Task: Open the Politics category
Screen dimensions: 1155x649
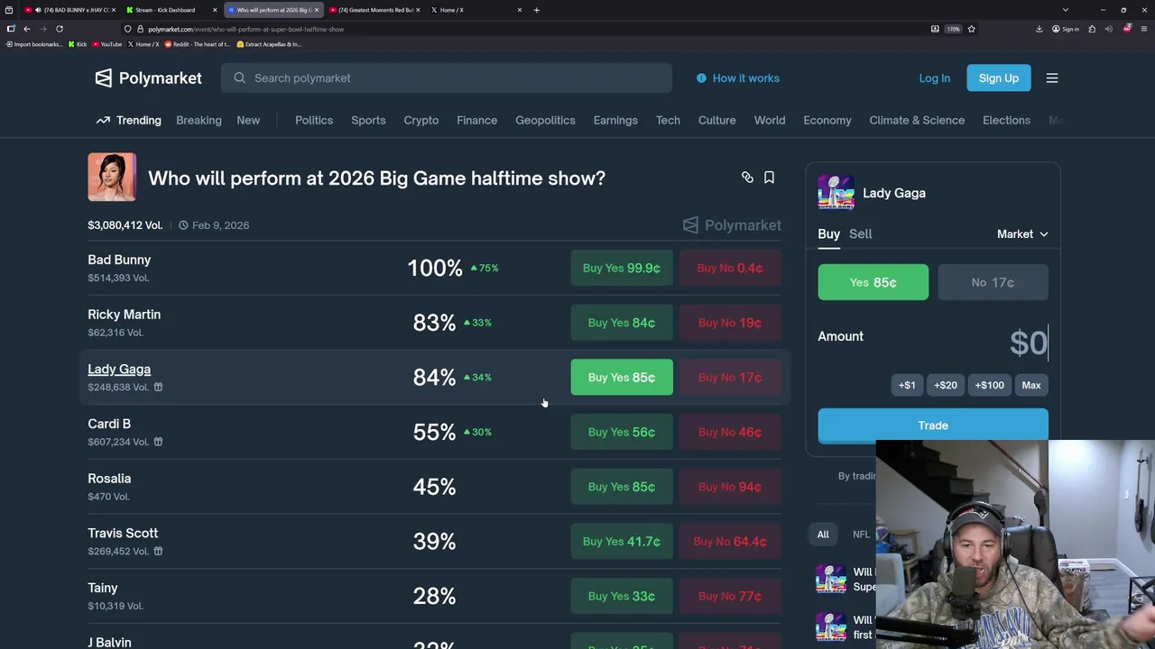Action: click(314, 120)
